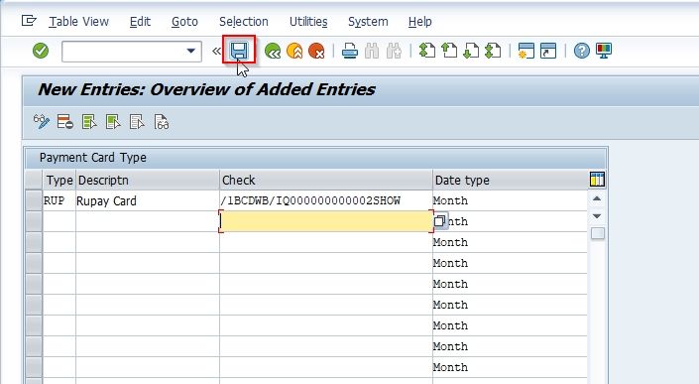This screenshot has width=699, height=384.
Task: Click the Delete row icon
Action: pos(65,121)
